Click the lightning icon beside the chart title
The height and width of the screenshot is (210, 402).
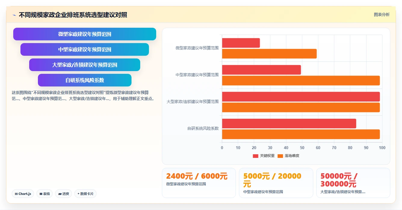click(x=14, y=15)
